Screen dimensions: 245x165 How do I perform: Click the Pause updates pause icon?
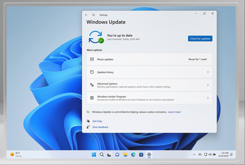(x=92, y=59)
